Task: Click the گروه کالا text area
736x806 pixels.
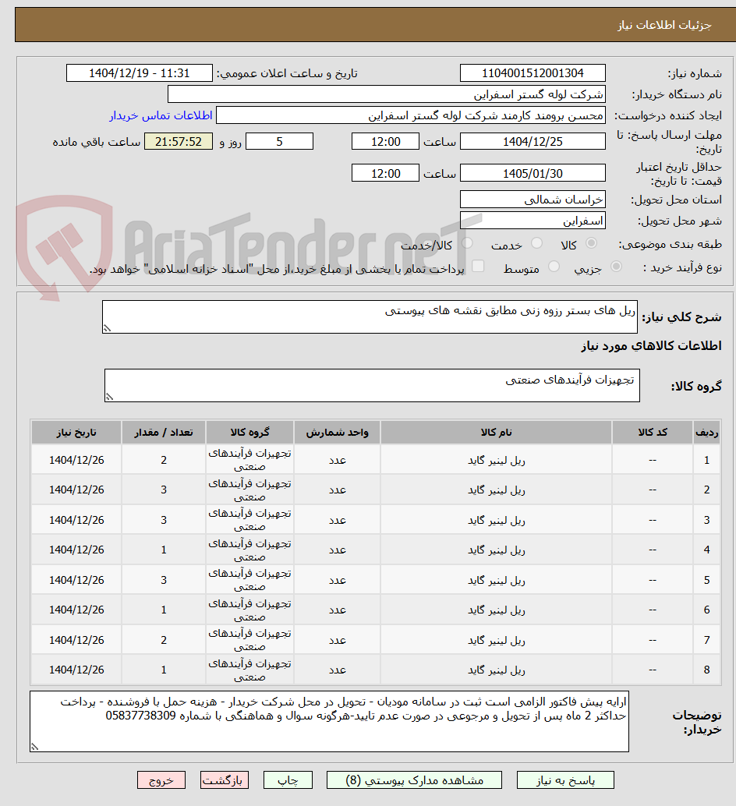Action: (x=372, y=386)
